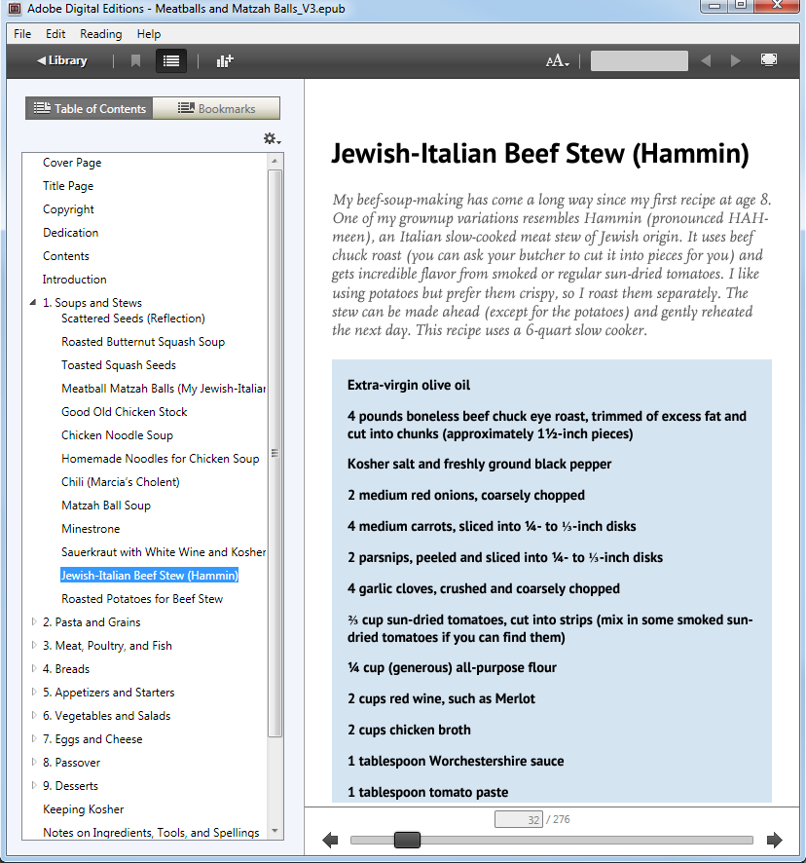The image size is (806, 863).
Task: Click the previous page arrow at bottom
Action: [x=330, y=840]
